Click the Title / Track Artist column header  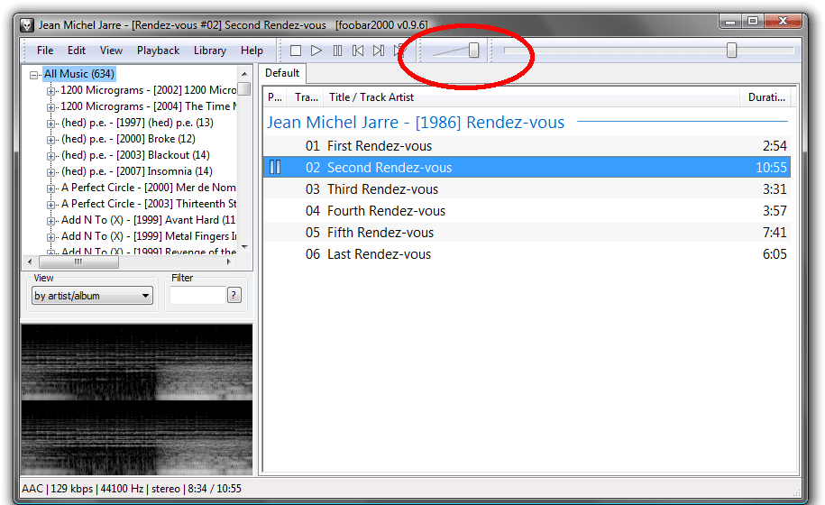[531, 97]
